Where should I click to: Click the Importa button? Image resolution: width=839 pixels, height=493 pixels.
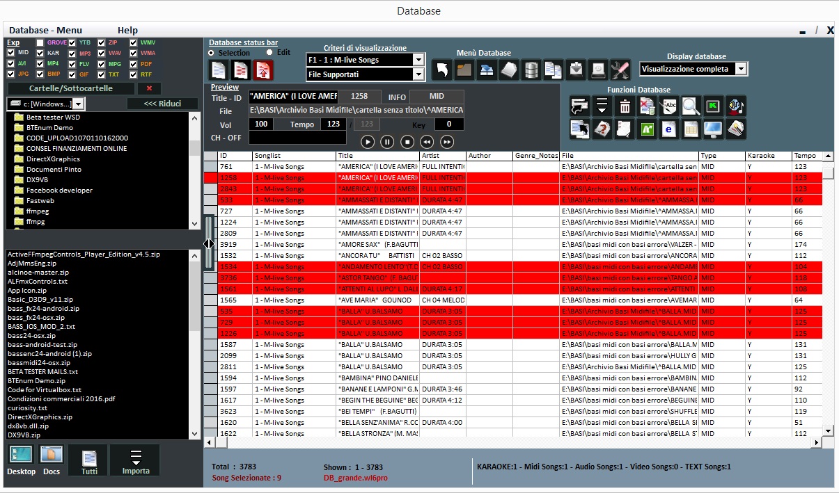136,460
